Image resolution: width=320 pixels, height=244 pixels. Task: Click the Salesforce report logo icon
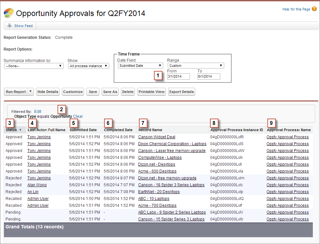(9, 13)
